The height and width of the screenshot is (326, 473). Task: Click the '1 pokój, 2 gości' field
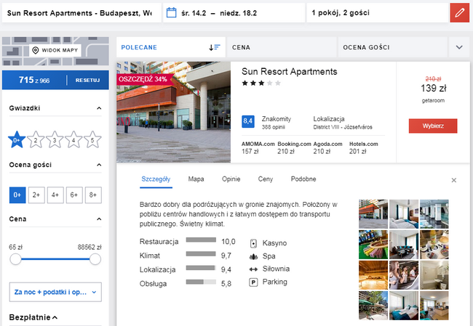[378, 13]
